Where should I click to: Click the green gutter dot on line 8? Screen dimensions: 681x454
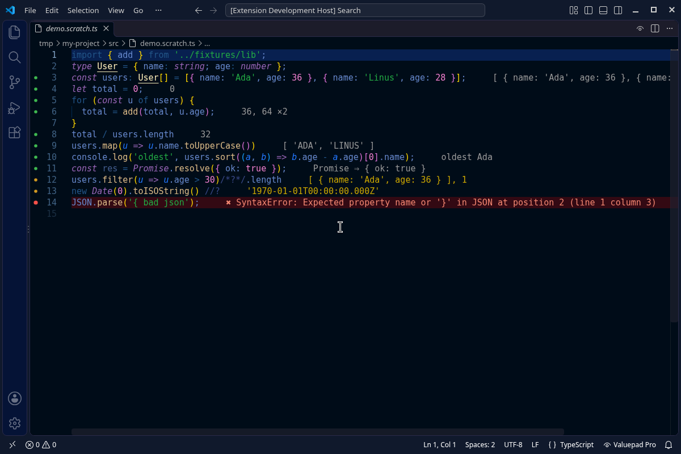[36, 134]
